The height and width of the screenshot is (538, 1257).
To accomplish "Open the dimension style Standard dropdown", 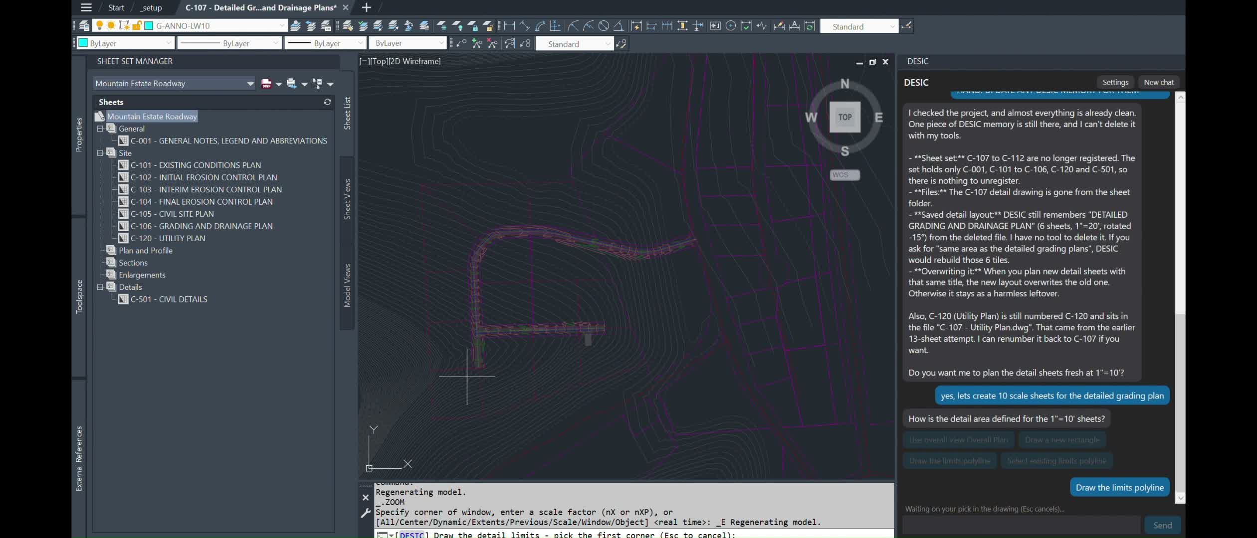I will [x=892, y=26].
